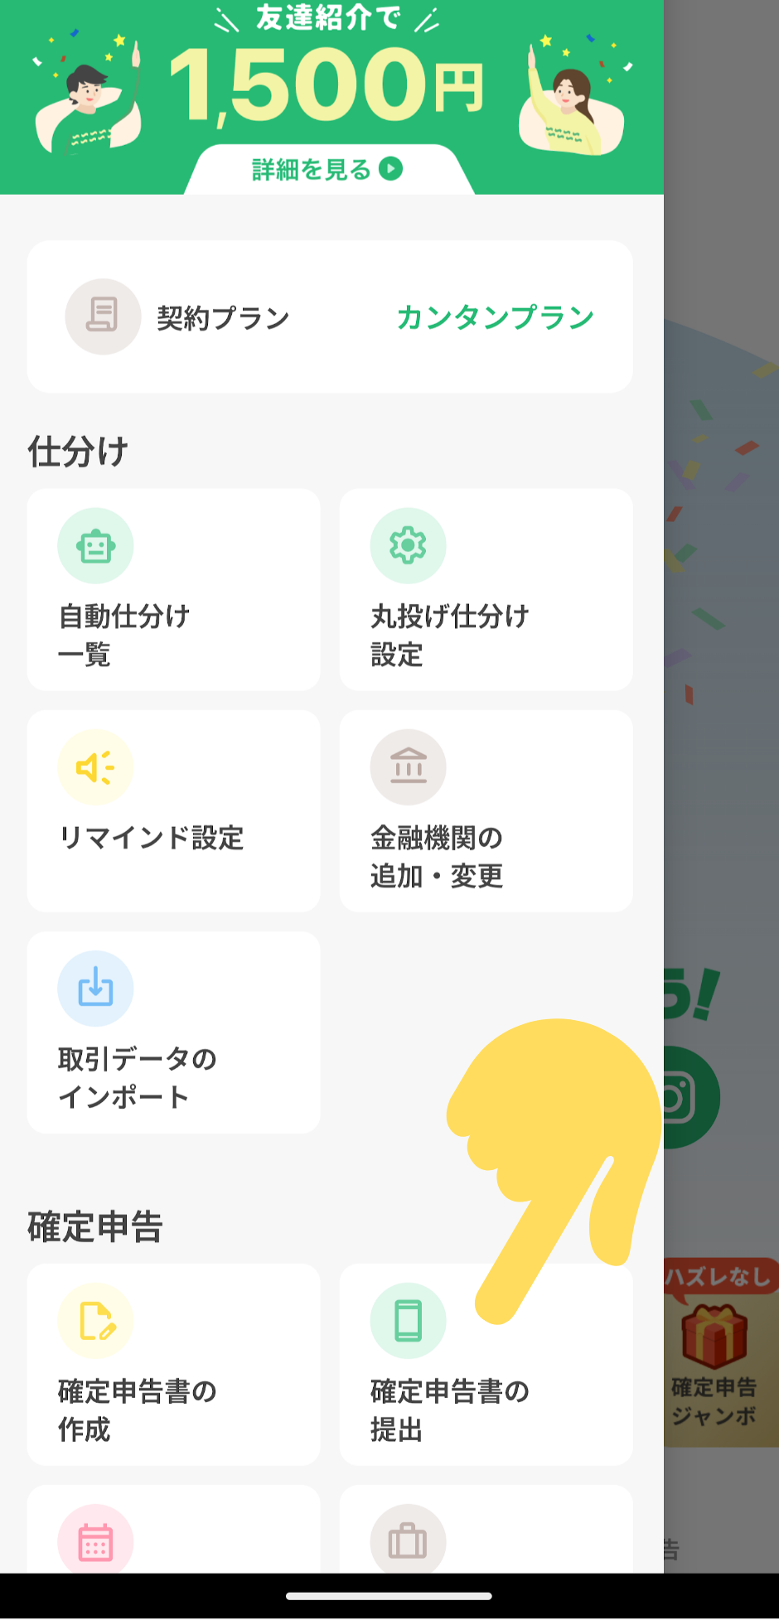Tap the home indicator bar at the bottom
Screen dimensions: 779x1620
tap(389, 1596)
